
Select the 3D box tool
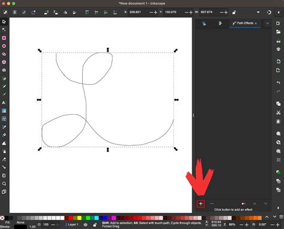click(x=4, y=62)
